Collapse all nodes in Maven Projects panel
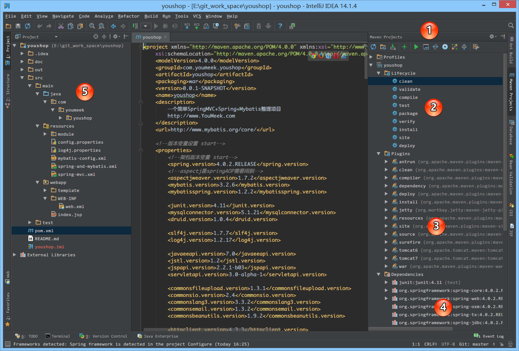This screenshot has width=519, height=351. click(464, 47)
